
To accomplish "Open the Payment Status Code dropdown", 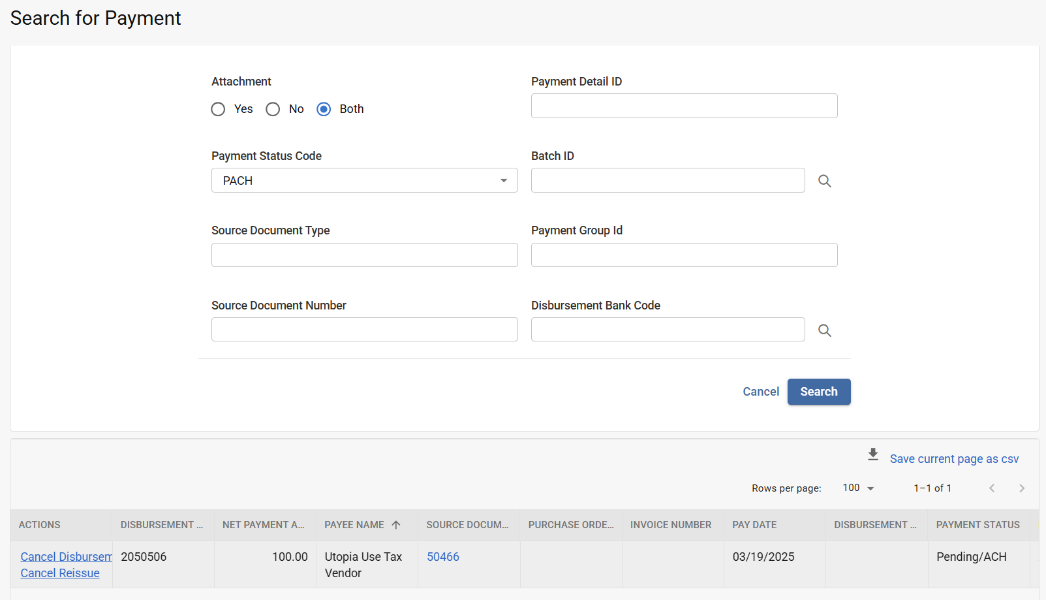I will click(x=364, y=180).
